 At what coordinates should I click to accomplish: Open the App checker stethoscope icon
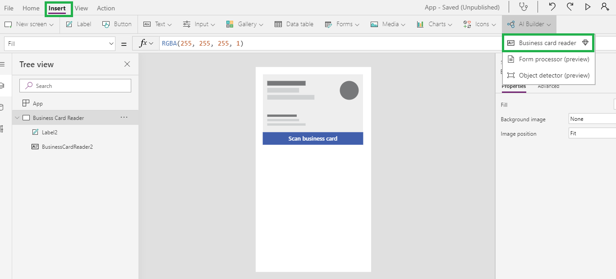(523, 7)
